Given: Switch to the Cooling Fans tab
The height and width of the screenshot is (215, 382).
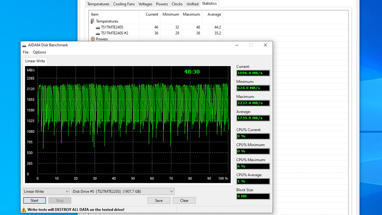Looking at the screenshot, I should [x=124, y=4].
